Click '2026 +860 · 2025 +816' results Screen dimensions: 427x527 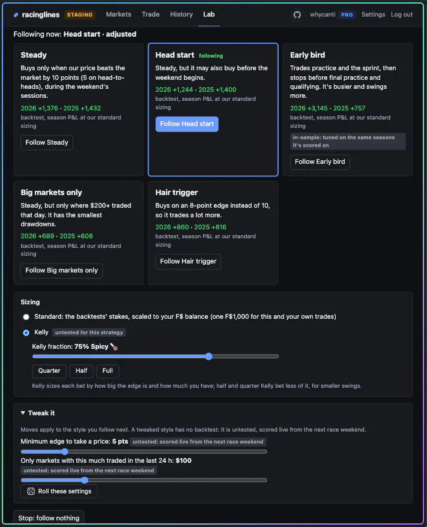pos(191,227)
